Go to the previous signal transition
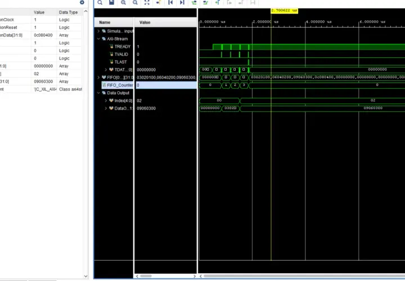The width and height of the screenshot is (405, 281). click(x=194, y=2)
